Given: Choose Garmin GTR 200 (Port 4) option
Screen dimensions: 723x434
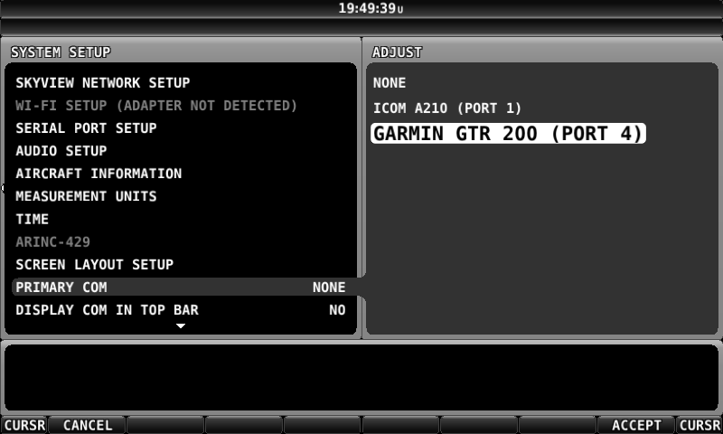Looking at the screenshot, I should 508,134.
